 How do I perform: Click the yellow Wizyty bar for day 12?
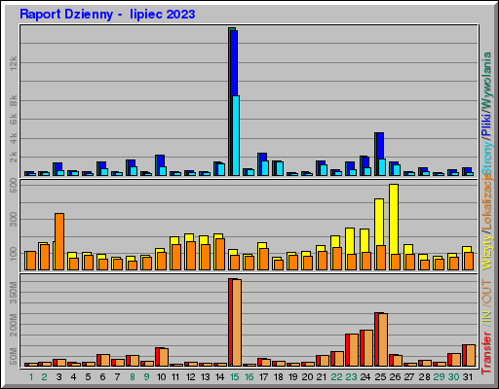[x=189, y=237]
